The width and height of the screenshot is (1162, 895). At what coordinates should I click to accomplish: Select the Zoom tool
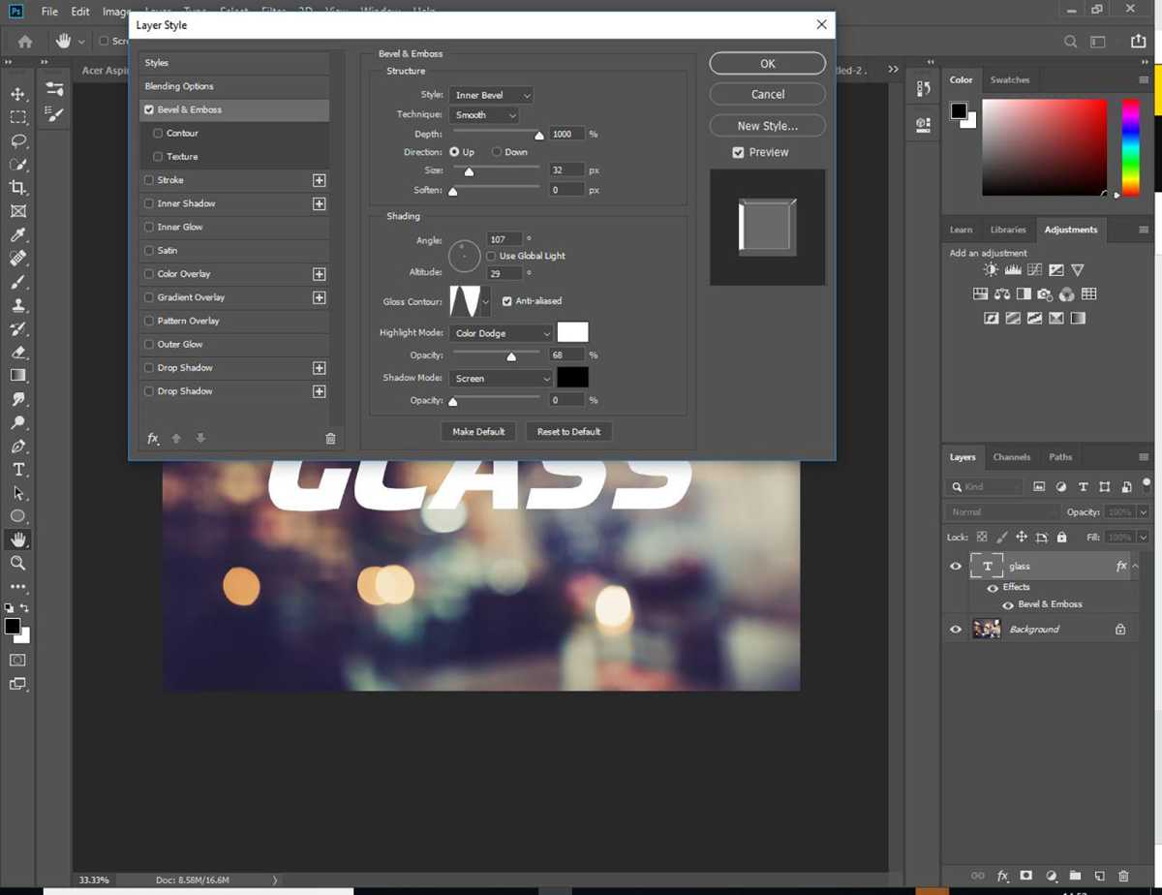17,563
